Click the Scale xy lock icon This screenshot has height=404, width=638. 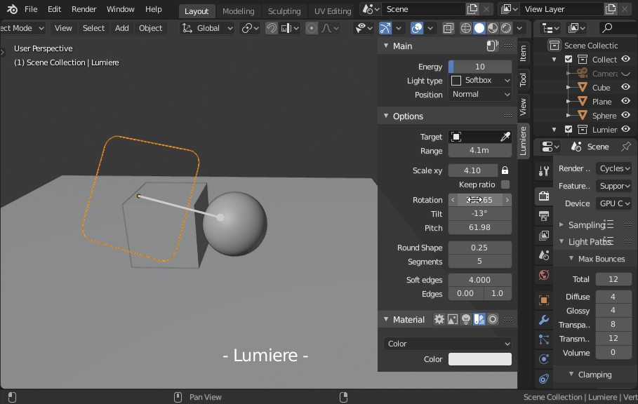(x=505, y=170)
